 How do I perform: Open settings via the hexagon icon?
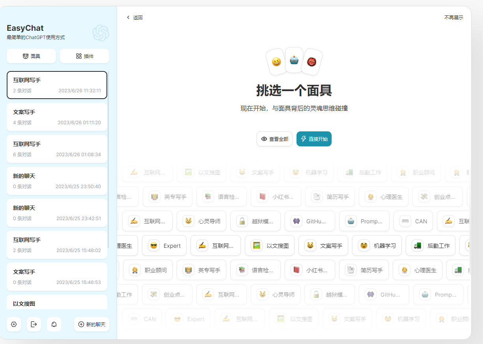tap(14, 324)
